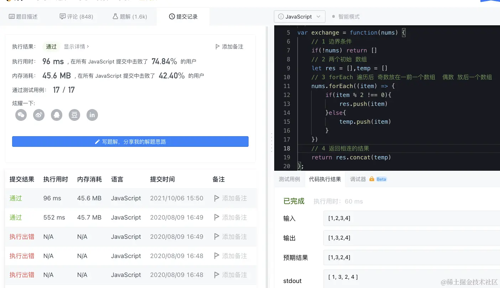Click the stdout output box
The width and height of the screenshot is (500, 288).
(412, 279)
